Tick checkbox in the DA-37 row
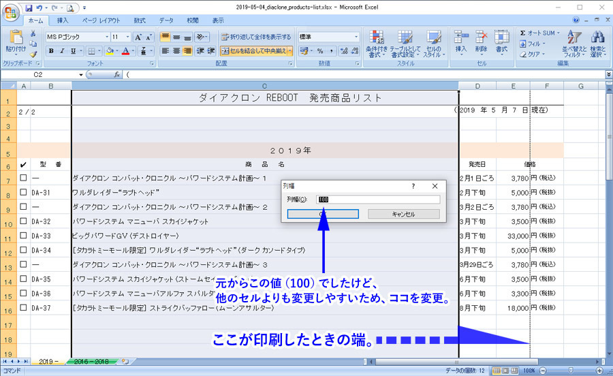The width and height of the screenshot is (613, 376). coord(23,308)
